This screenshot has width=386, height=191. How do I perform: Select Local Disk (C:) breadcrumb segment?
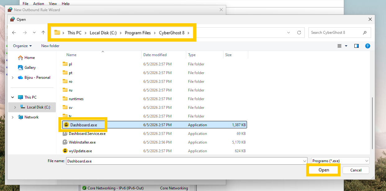pos(103,33)
